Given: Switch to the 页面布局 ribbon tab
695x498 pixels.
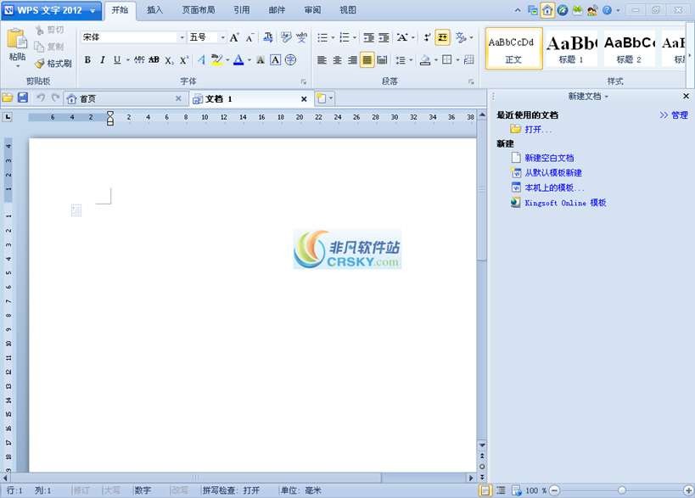Looking at the screenshot, I should tap(199, 9).
